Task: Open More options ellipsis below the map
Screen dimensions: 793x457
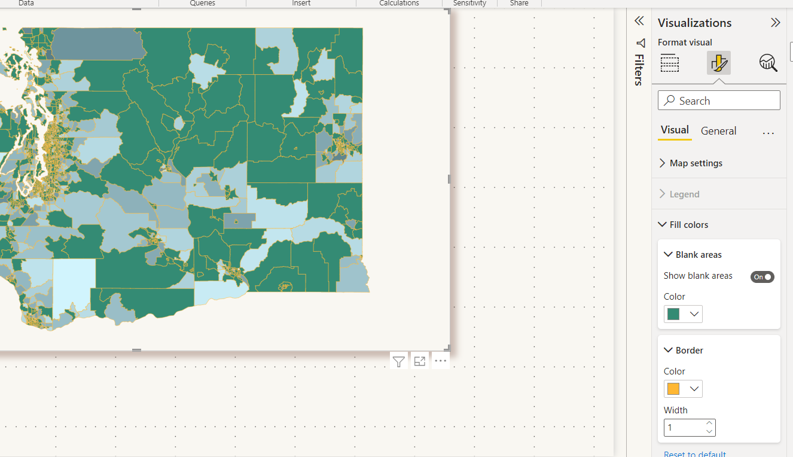Action: (441, 361)
